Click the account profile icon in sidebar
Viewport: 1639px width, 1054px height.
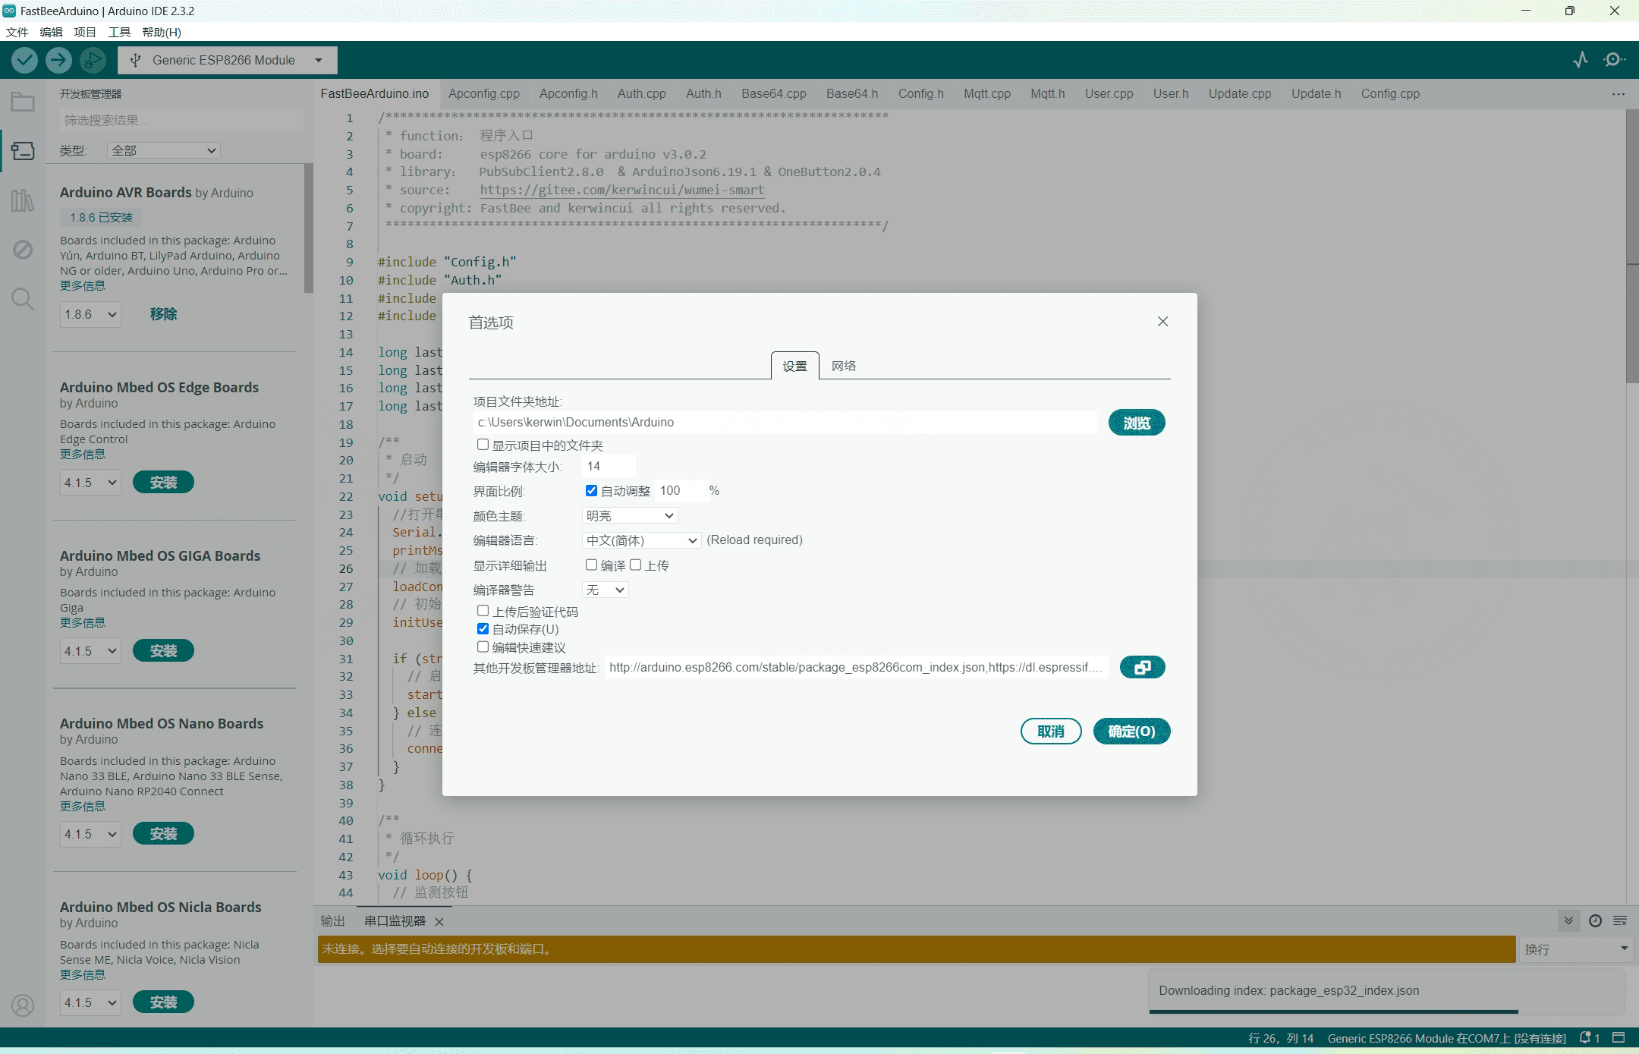(23, 1005)
